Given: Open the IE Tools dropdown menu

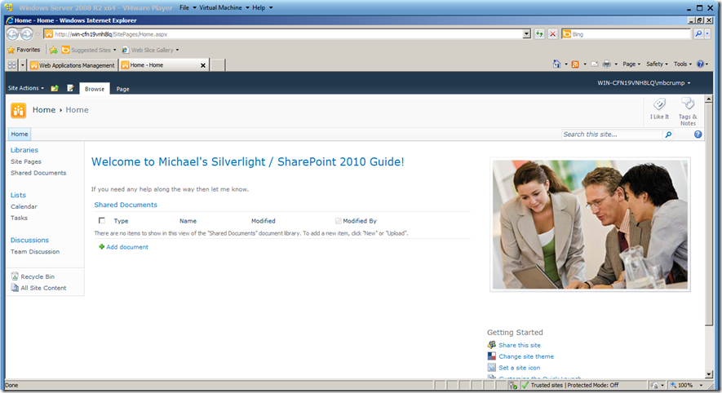Looking at the screenshot, I should 683,64.
